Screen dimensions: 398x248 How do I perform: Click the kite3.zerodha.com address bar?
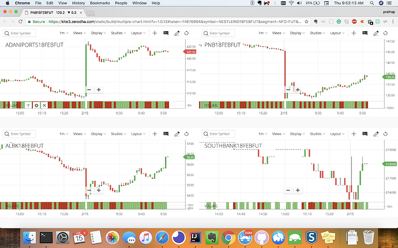pos(167,21)
